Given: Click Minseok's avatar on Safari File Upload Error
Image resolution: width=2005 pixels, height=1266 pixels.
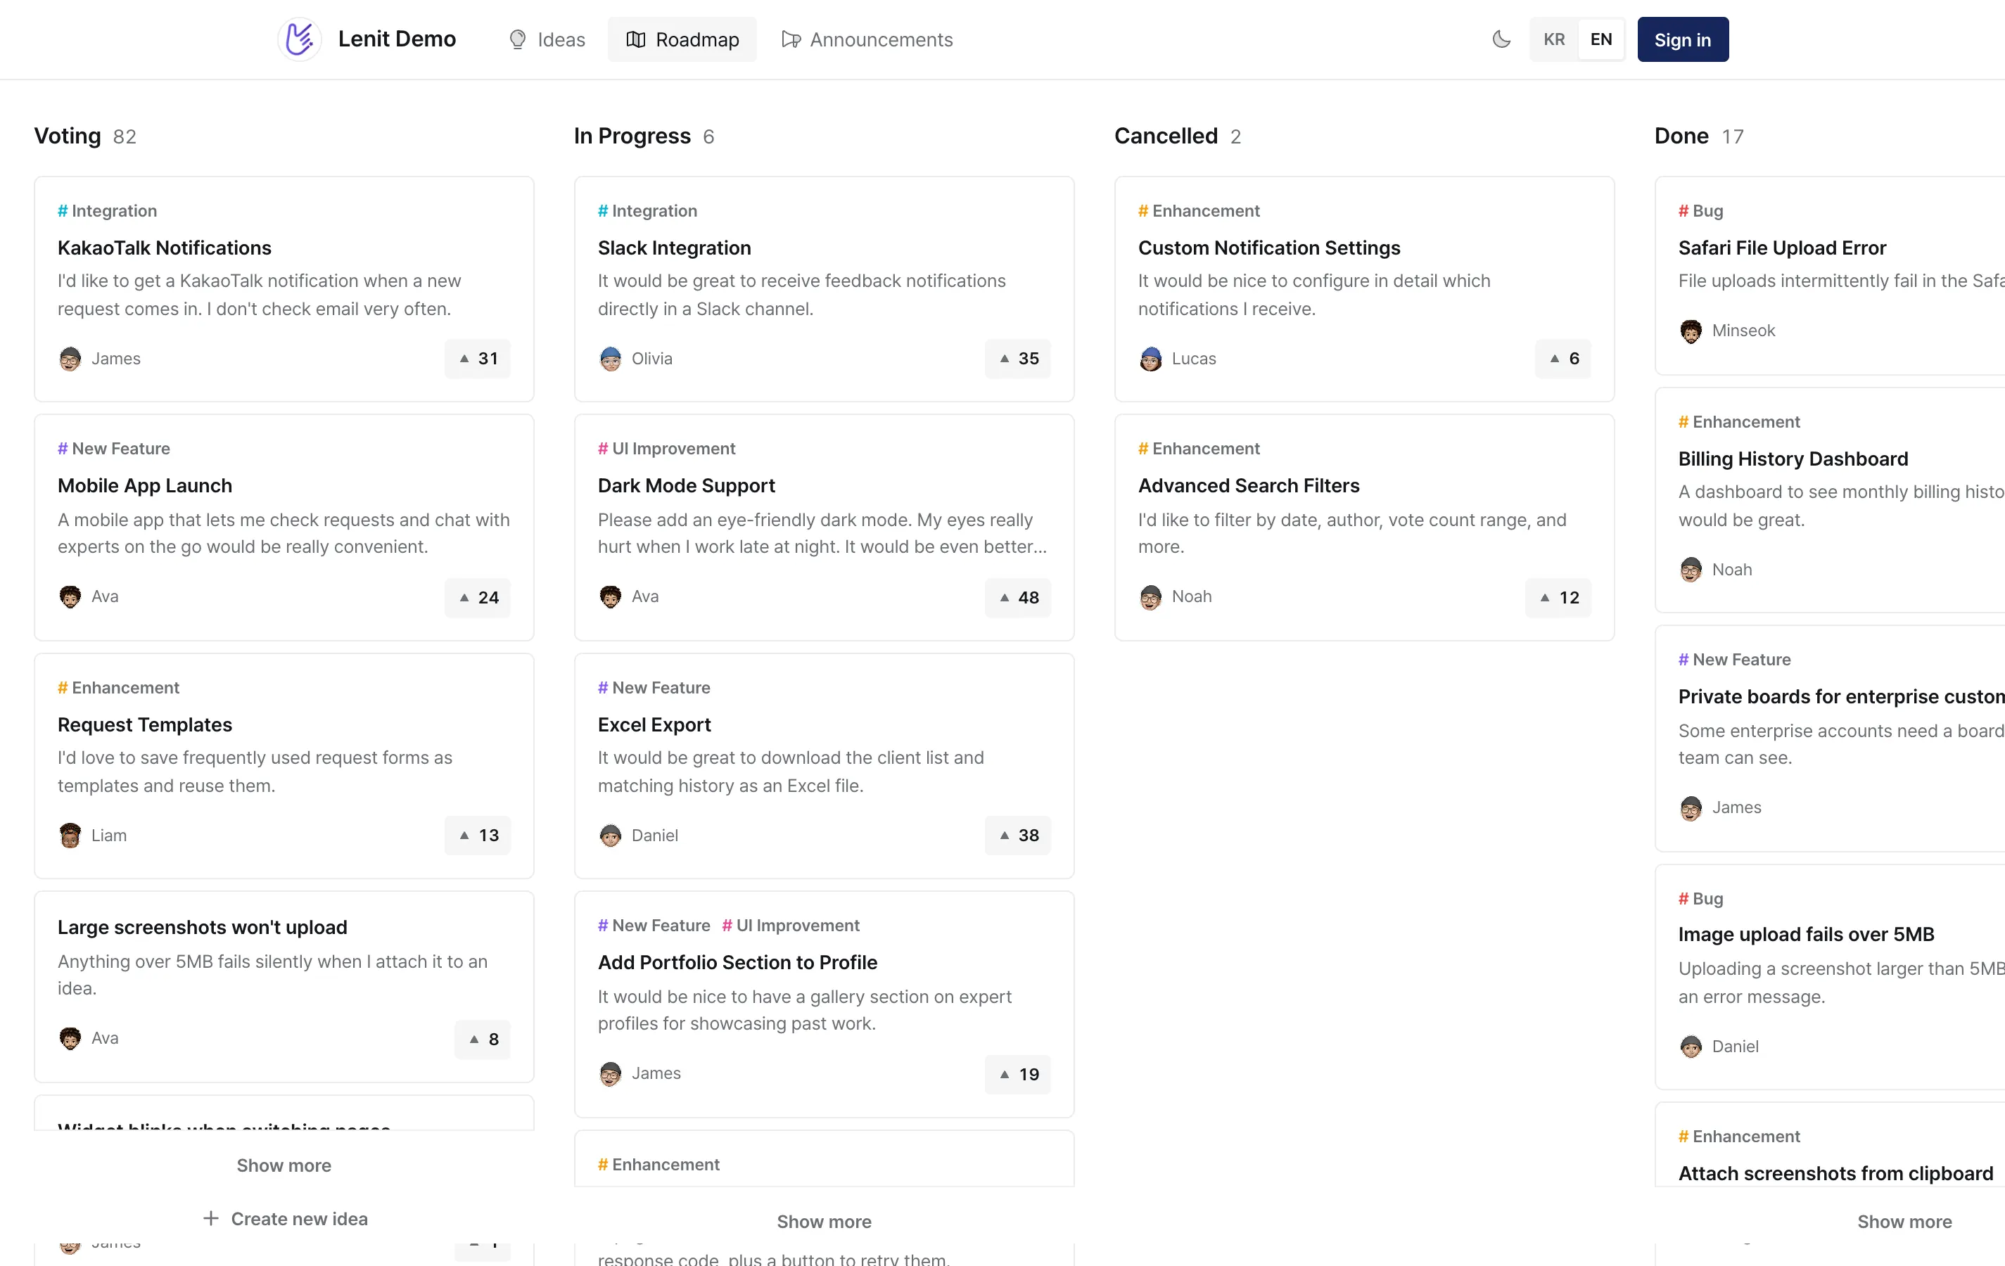Looking at the screenshot, I should [x=1691, y=331].
